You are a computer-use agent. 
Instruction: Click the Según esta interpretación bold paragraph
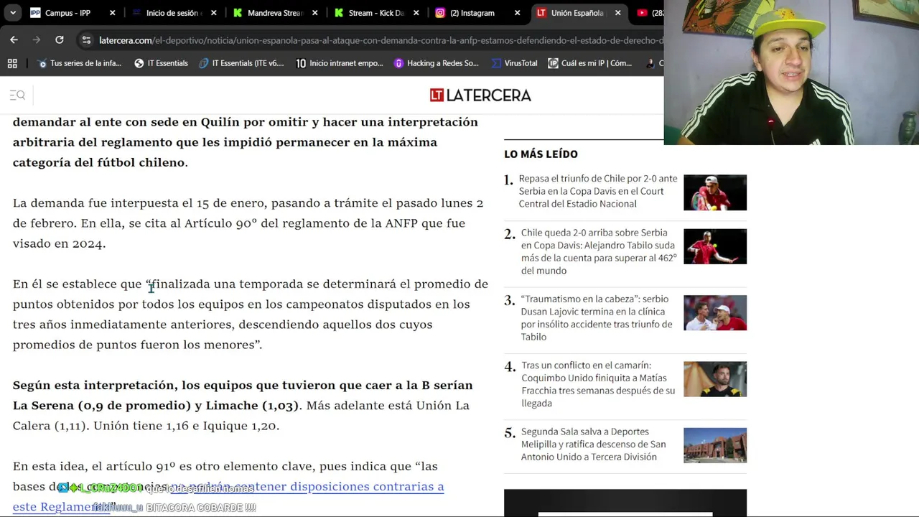pos(243,395)
